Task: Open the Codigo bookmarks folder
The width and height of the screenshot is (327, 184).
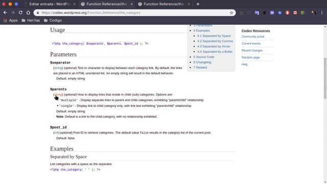Action: coord(53,20)
